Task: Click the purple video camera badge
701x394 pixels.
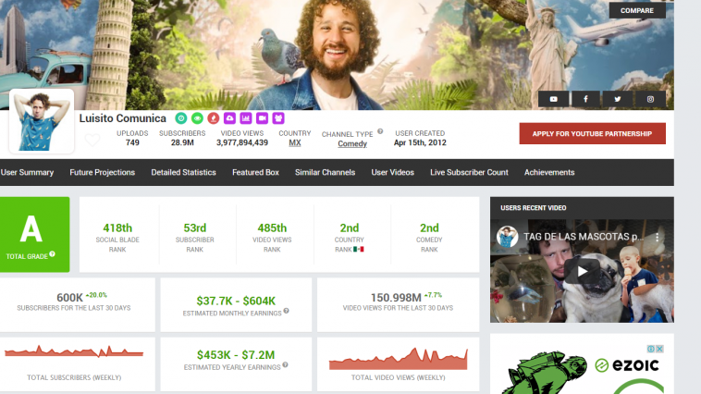Action: click(262, 118)
